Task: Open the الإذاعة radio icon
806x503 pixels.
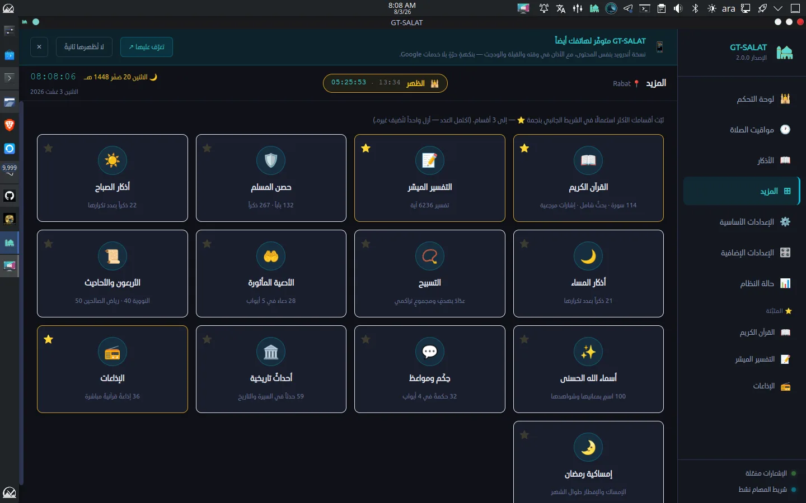Action: tap(113, 352)
